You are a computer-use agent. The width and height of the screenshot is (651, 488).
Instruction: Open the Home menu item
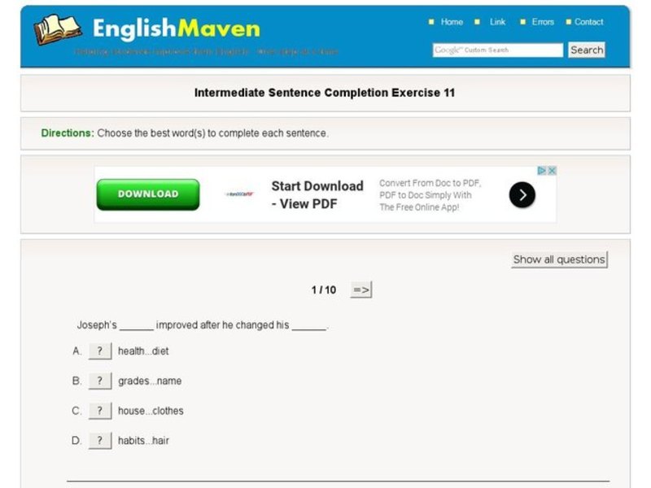(451, 22)
